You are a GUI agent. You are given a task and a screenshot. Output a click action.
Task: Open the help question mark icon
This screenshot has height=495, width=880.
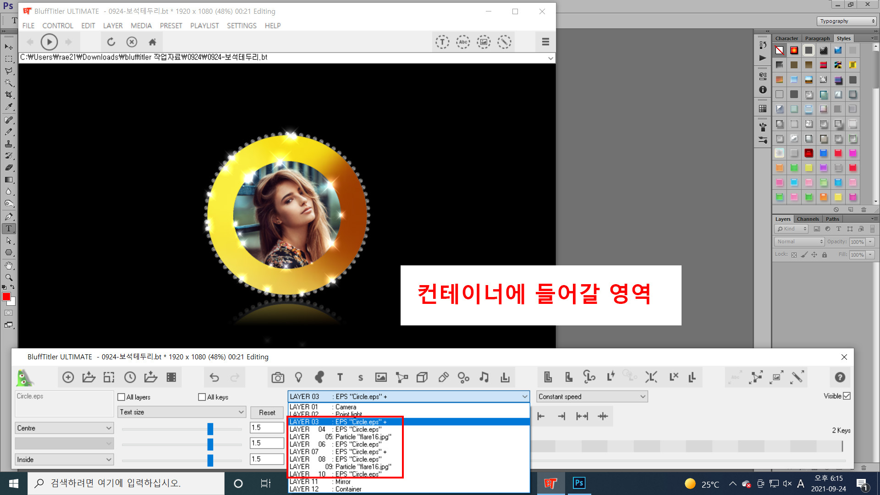point(840,377)
